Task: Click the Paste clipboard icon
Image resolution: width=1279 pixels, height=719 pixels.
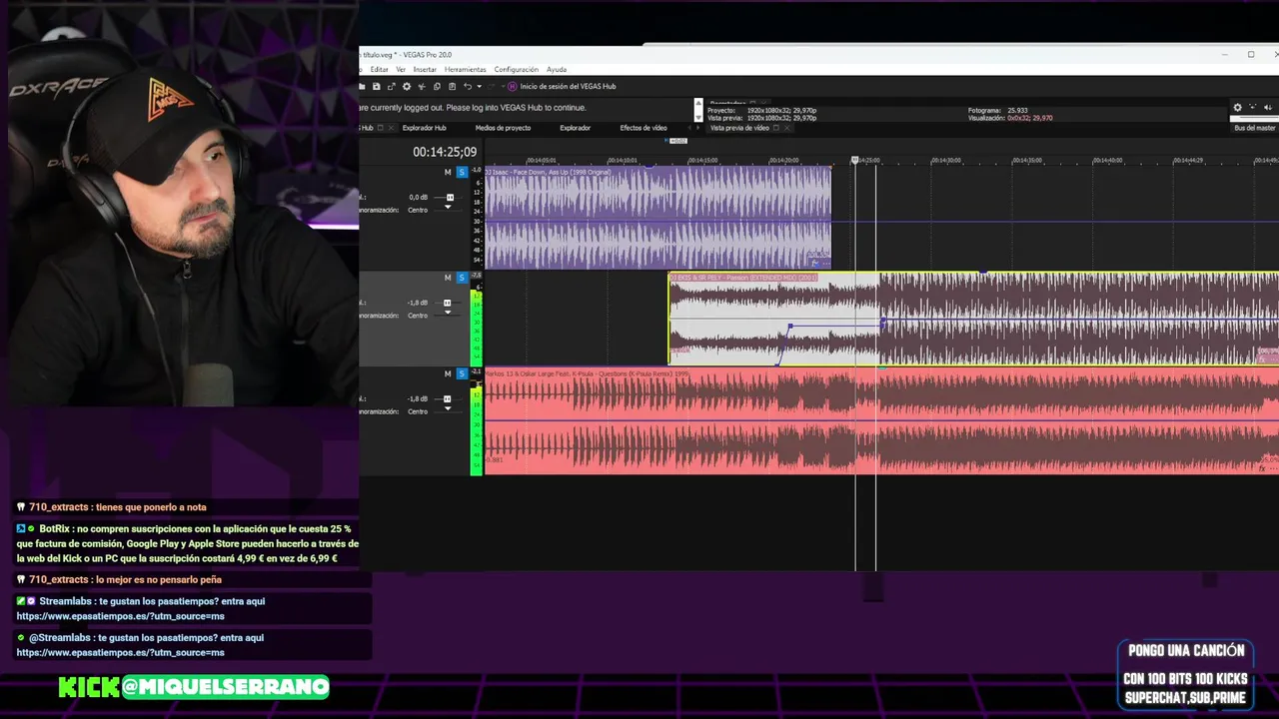Action: pos(452,87)
